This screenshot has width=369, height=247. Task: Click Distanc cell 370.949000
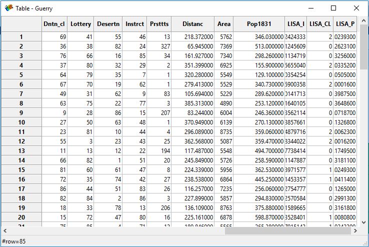point(192,122)
